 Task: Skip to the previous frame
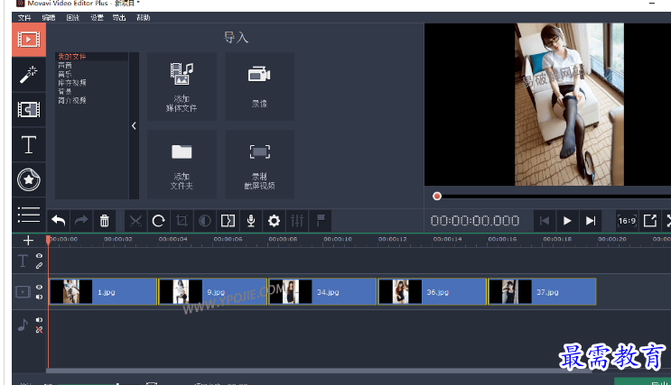545,221
